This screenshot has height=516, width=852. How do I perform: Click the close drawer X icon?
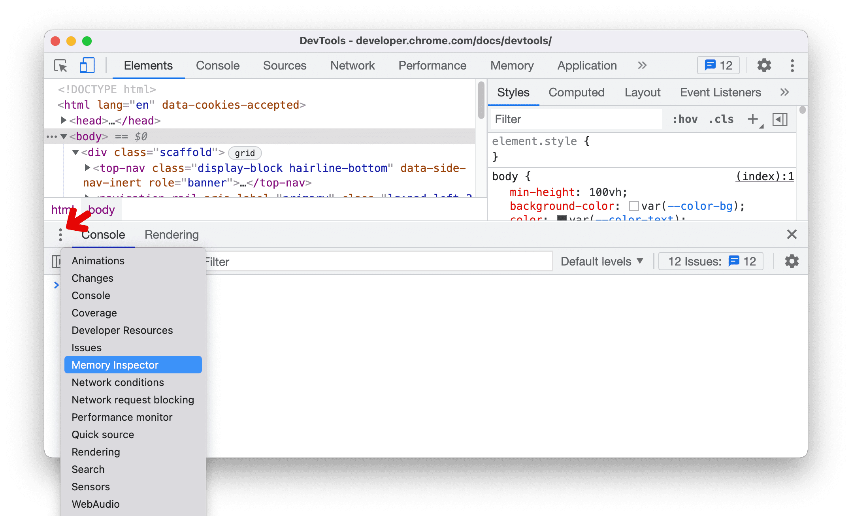792,234
